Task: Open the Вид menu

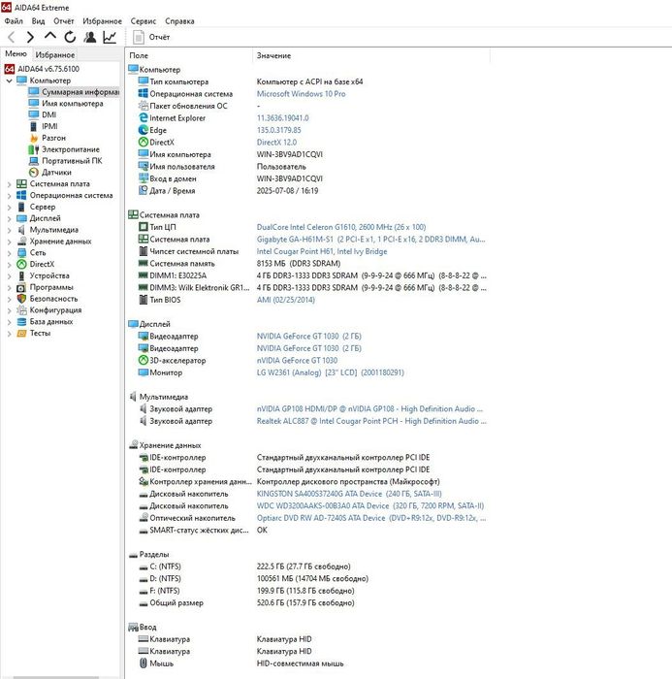Action: (x=38, y=20)
